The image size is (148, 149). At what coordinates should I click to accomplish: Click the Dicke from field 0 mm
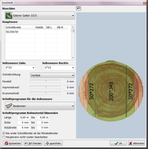pyautogui.click(x=24, y=122)
